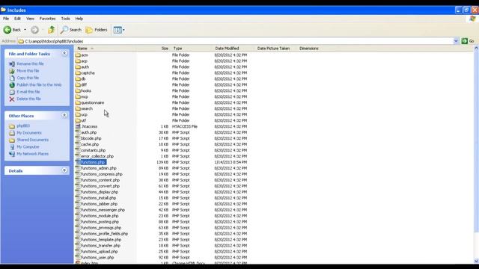Open the View menu
The image size is (479, 269).
(x=30, y=19)
